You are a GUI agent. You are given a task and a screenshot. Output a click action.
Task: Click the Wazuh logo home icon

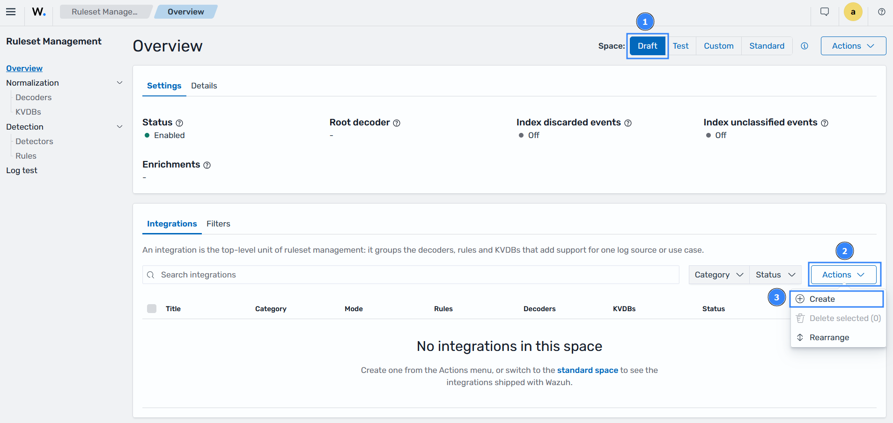39,12
